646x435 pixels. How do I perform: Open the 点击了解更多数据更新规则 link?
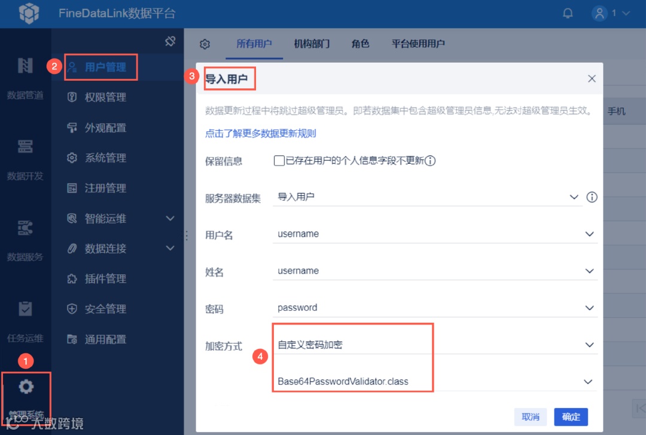point(261,133)
